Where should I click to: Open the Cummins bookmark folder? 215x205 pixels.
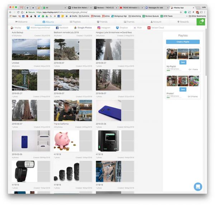84,16
